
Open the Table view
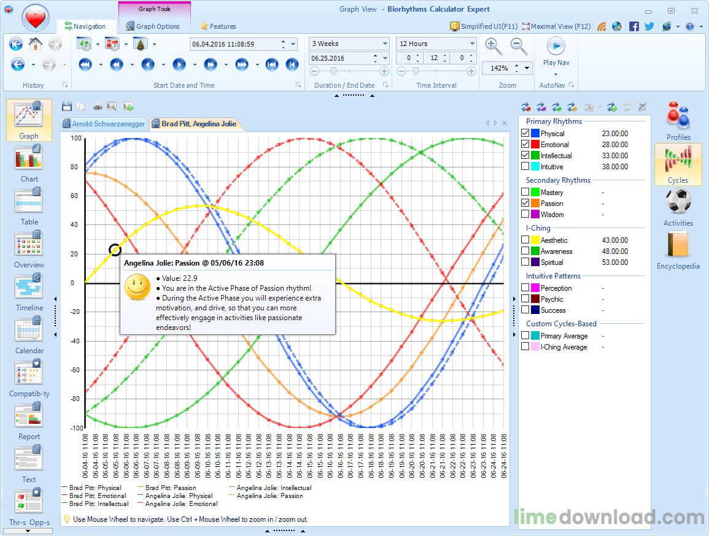29,206
